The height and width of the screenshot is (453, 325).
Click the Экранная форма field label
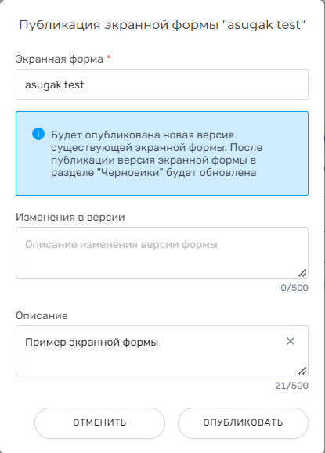pos(60,59)
